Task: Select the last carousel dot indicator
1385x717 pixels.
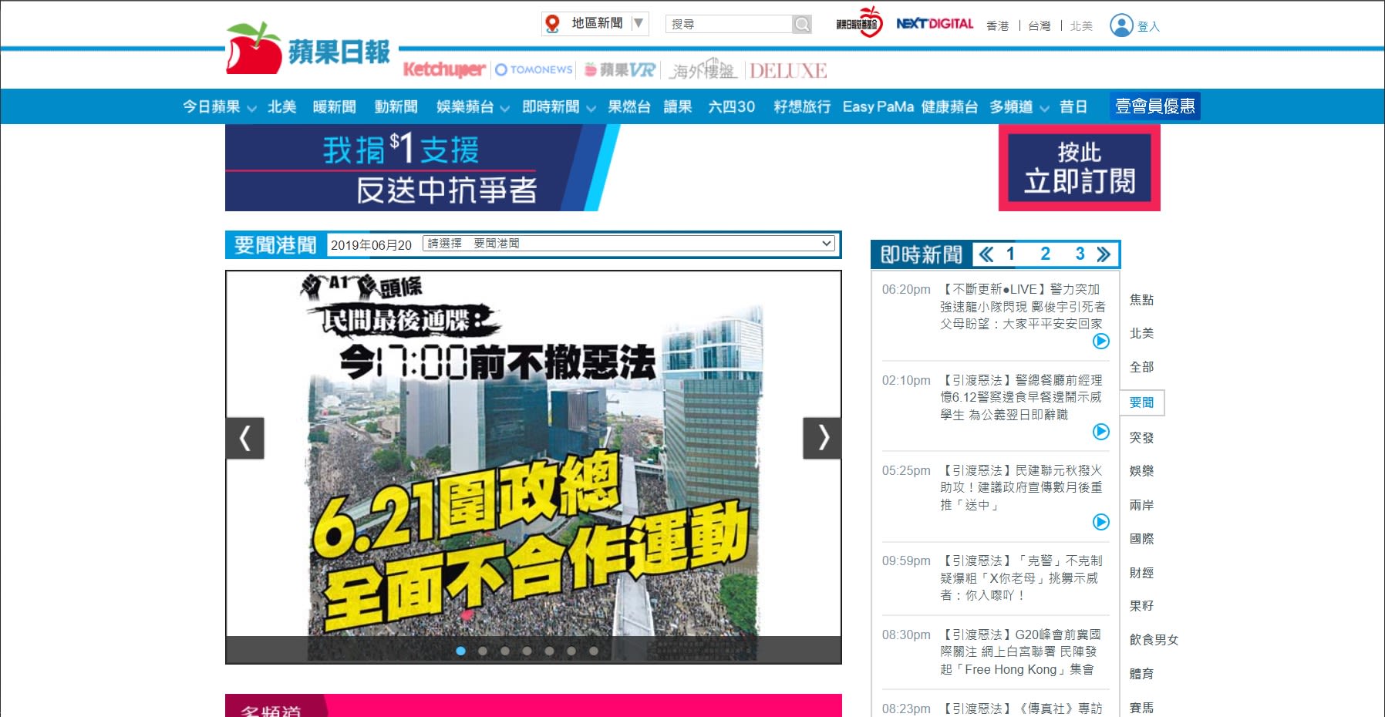Action: pyautogui.click(x=593, y=651)
